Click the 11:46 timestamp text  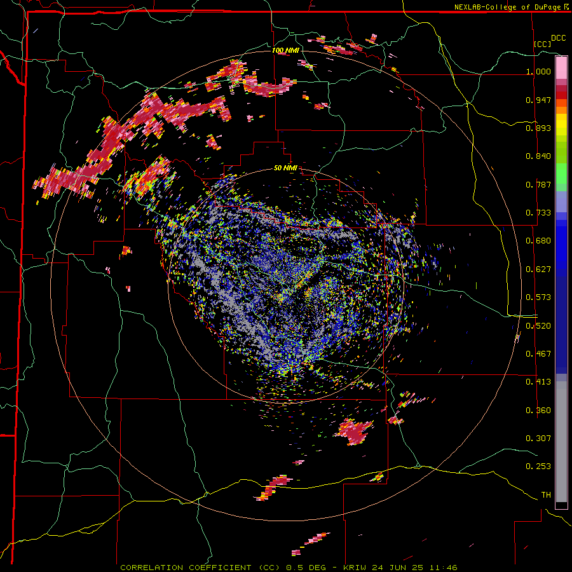click(x=443, y=568)
